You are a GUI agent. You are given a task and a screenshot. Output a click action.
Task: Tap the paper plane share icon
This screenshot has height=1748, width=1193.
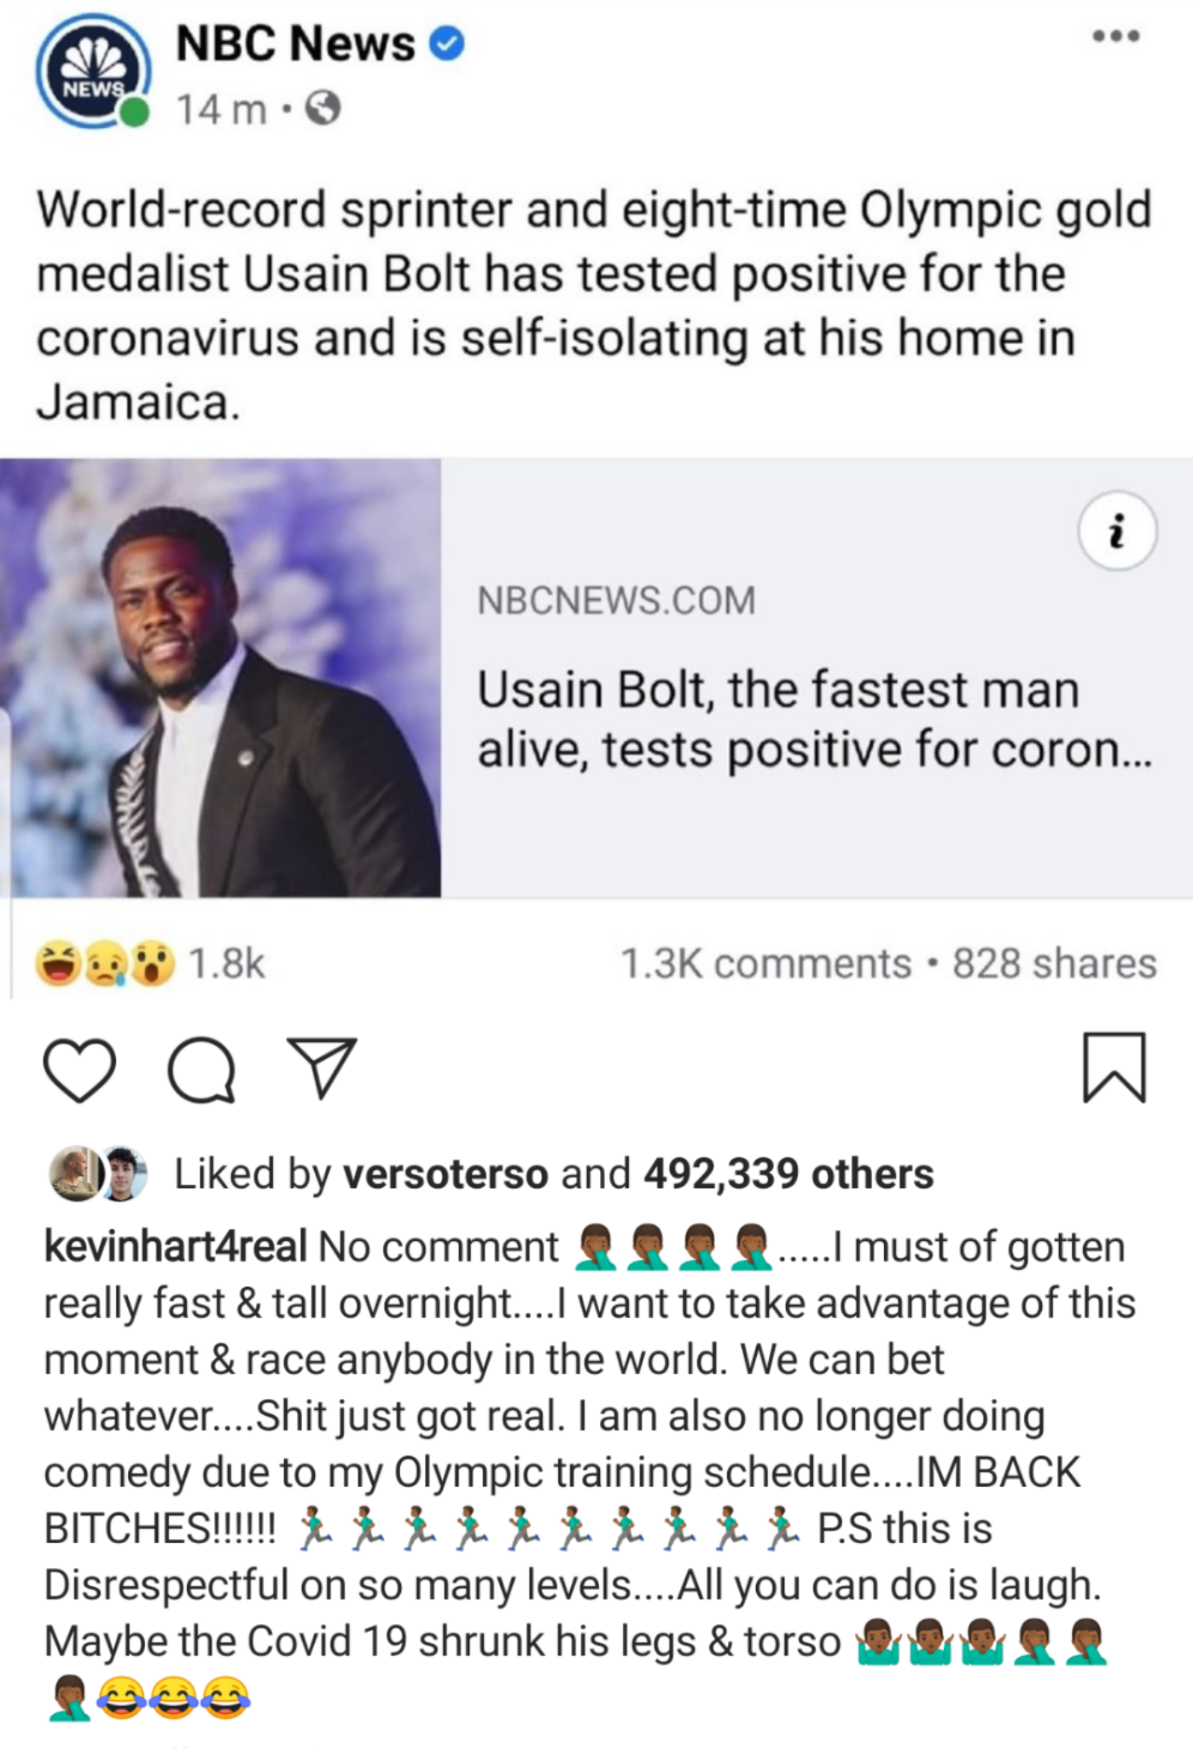(322, 1068)
